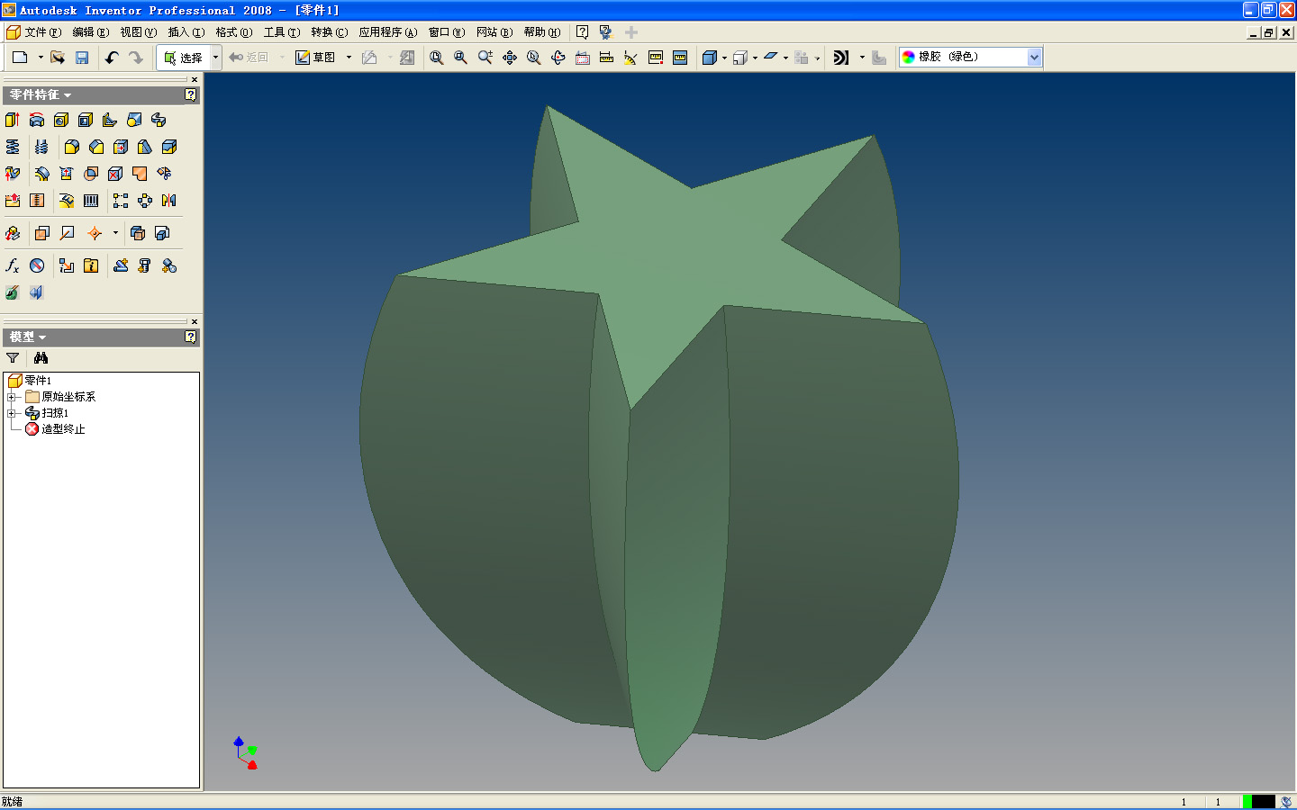Select the Revolve feature tool
The width and height of the screenshot is (1297, 810).
click(37, 120)
